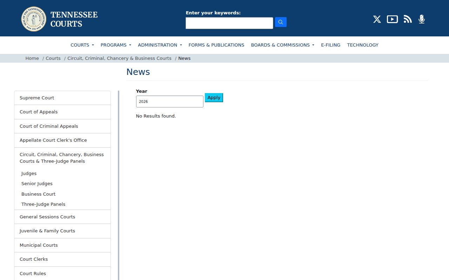Image resolution: width=449 pixels, height=280 pixels.
Task: Open the X (Twitter) social icon
Action: tap(377, 19)
